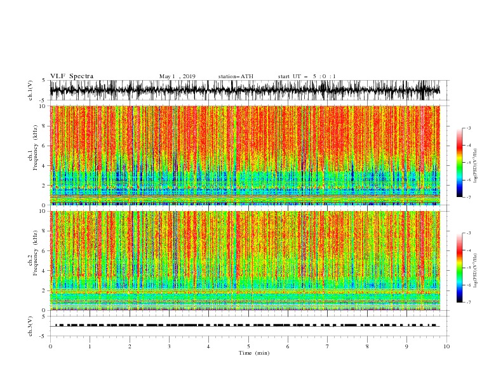Screen dimensions: 503x389
Task: Click the "5" tick on ch.1(V) axis
Action: coord(44,80)
